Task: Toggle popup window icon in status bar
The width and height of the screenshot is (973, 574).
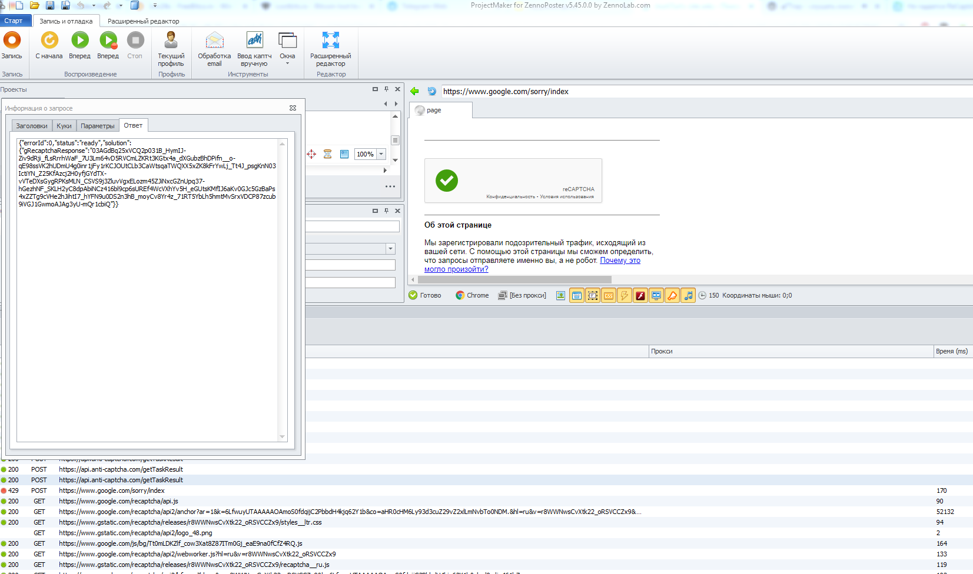Action: coord(577,295)
